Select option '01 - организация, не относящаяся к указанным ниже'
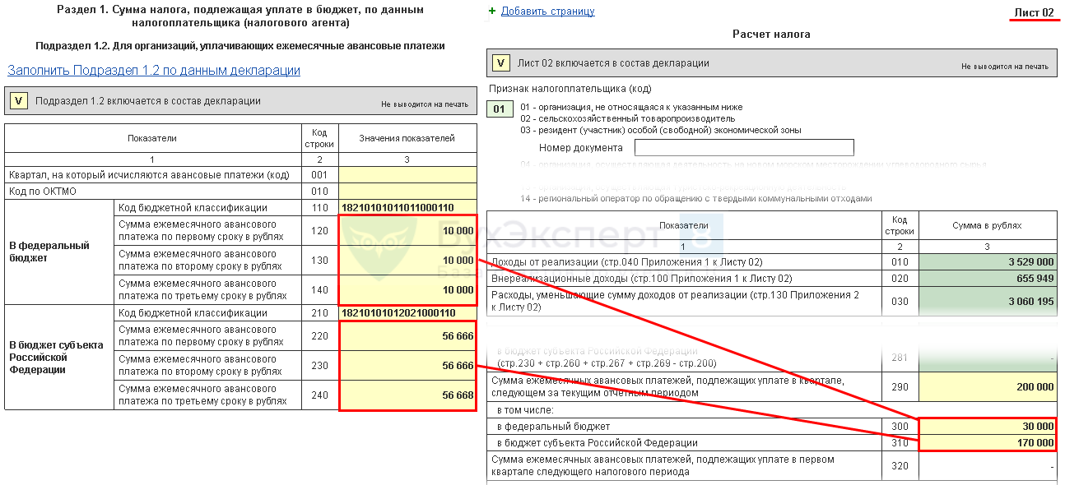This screenshot has width=1065, height=485. tap(631, 107)
